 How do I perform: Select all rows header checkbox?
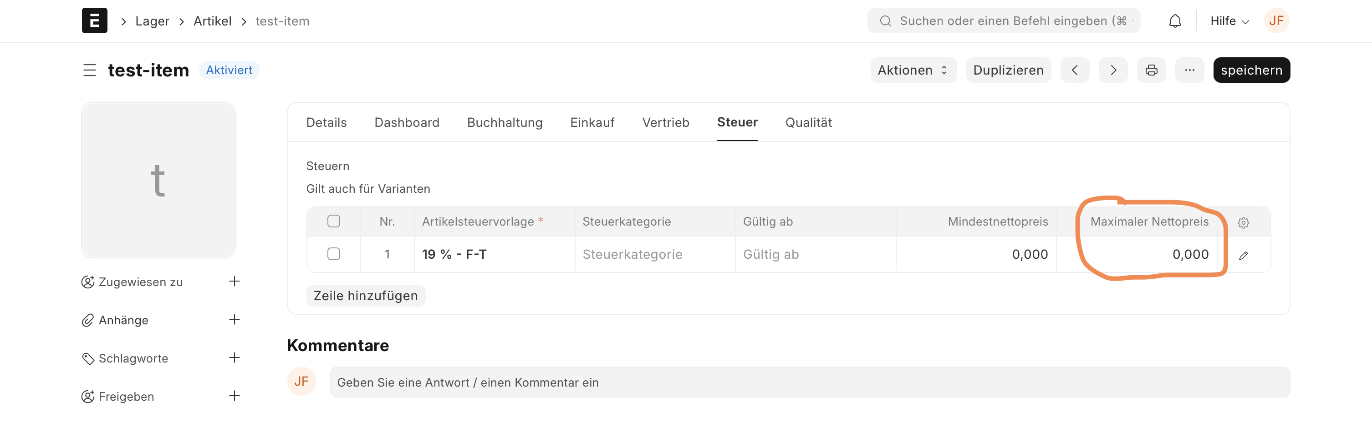point(333,221)
